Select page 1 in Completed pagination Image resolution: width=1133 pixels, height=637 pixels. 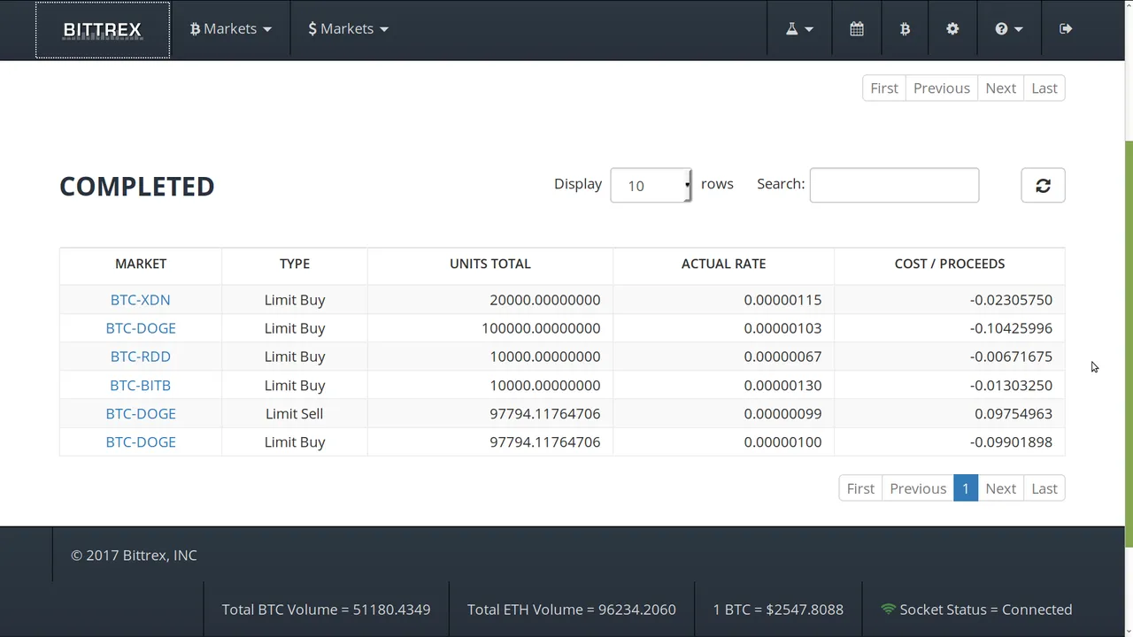coord(966,488)
